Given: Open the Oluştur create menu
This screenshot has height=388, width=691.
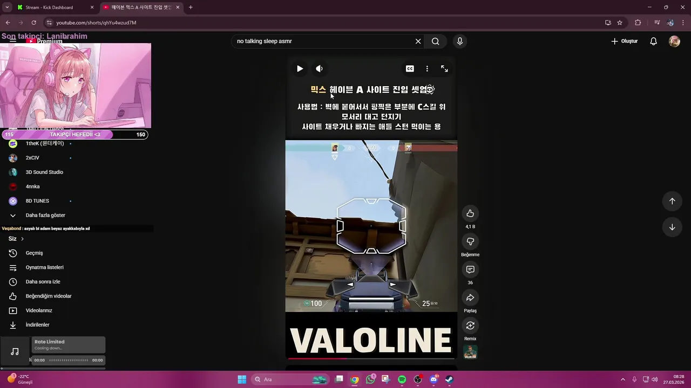Looking at the screenshot, I should click(624, 41).
